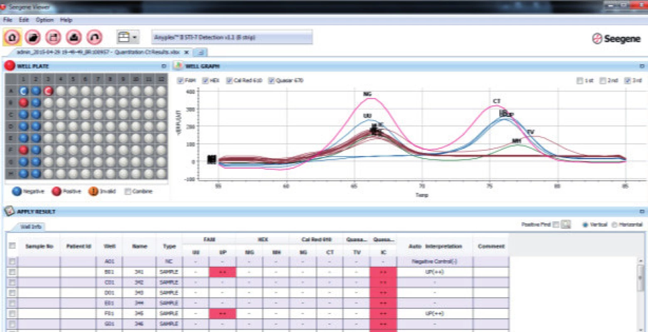Click the red Well Plate panel icon

point(10,66)
